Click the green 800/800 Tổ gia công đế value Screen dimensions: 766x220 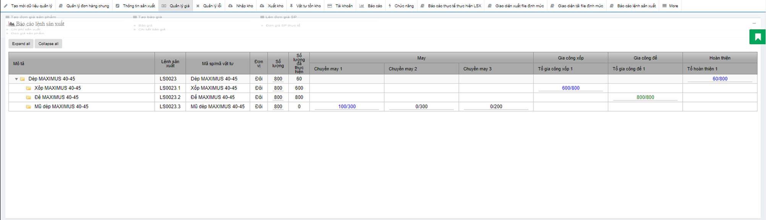tap(645, 97)
